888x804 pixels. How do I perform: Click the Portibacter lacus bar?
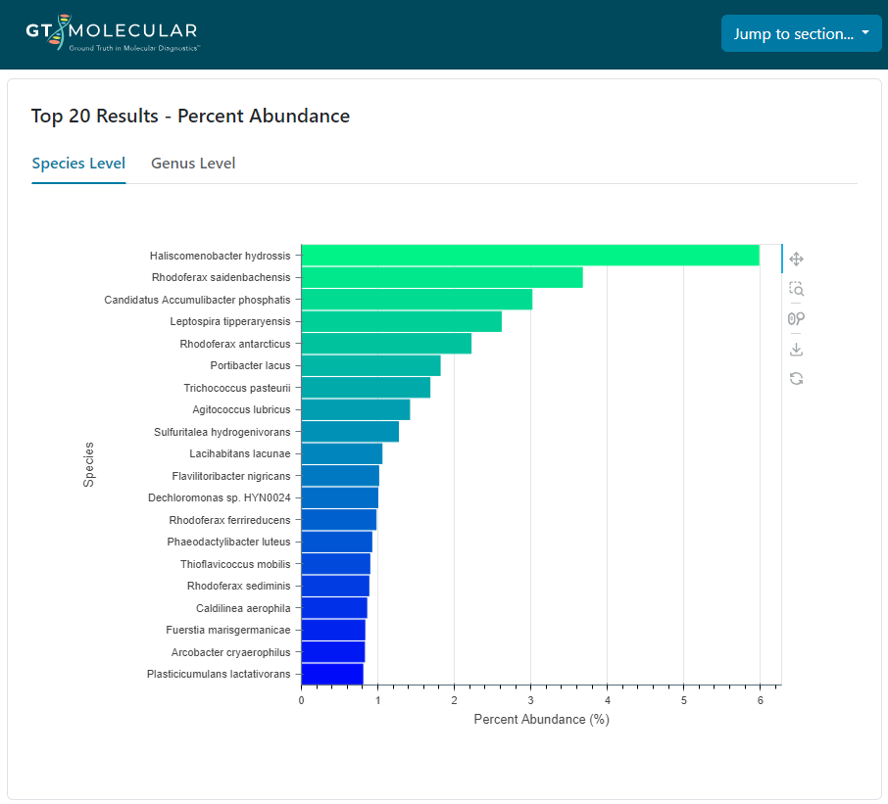pyautogui.click(x=370, y=365)
